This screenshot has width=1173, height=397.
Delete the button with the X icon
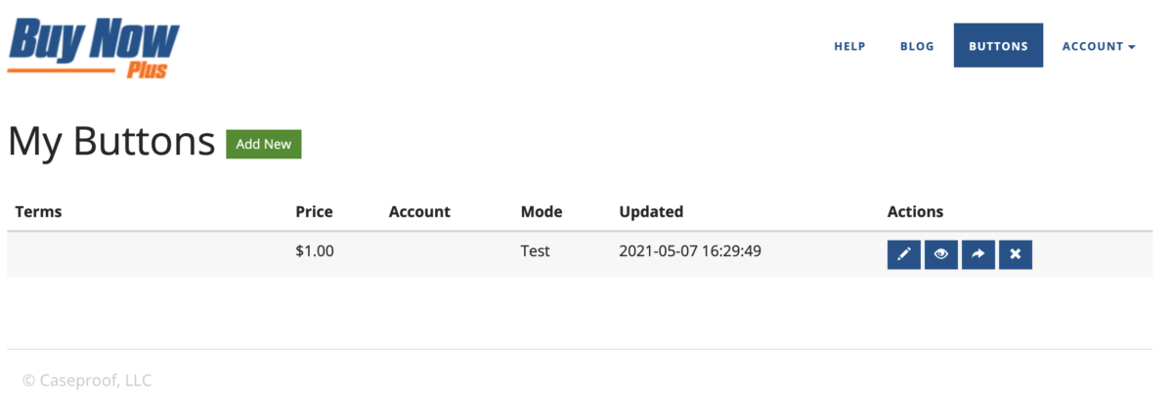point(1016,254)
